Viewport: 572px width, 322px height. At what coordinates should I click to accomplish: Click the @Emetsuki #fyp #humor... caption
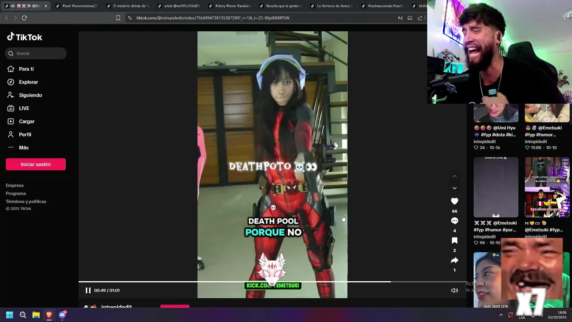pyautogui.click(x=543, y=131)
